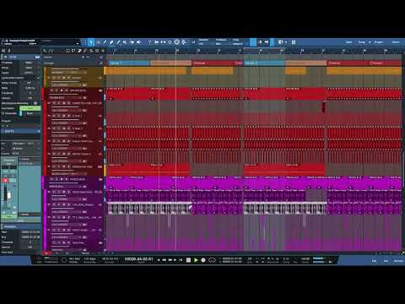Image resolution: width=405 pixels, height=304 pixels.
Task: Select the Listen tool
Action: coord(138,42)
